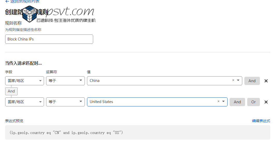Screen dimensions: 278x144
Task: Expand the United States dropdown arrow
Action: (223, 101)
